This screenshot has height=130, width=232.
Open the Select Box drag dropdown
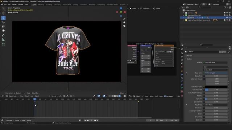[36, 93]
